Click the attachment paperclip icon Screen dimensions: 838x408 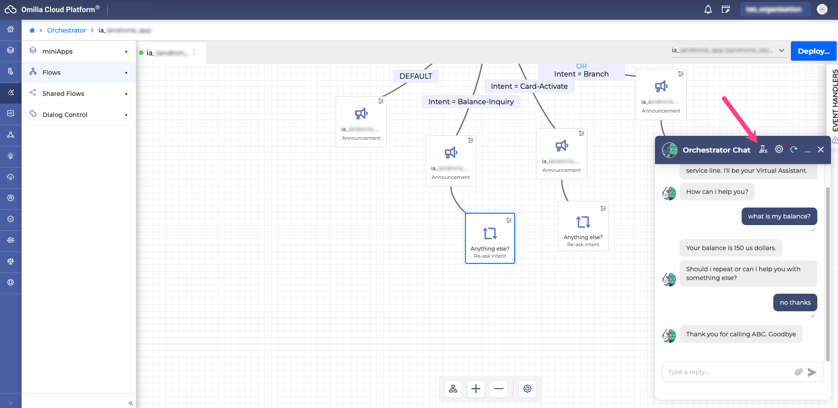tap(798, 372)
